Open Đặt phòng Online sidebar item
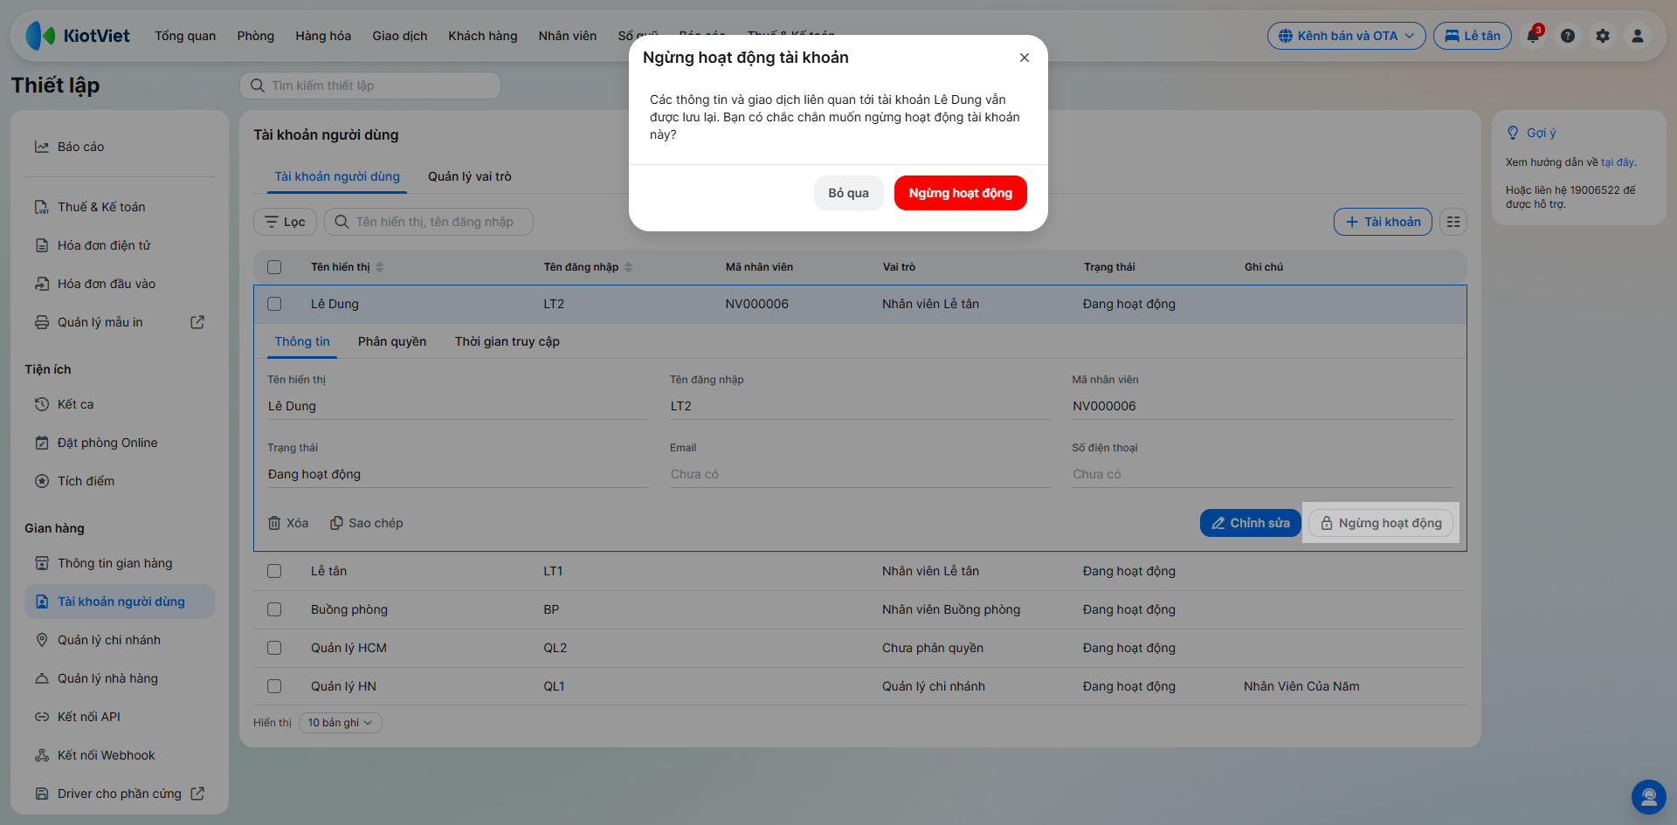This screenshot has width=1677, height=825. [x=120, y=443]
